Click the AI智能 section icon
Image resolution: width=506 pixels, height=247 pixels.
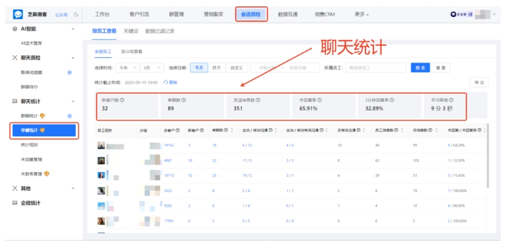coord(14,29)
